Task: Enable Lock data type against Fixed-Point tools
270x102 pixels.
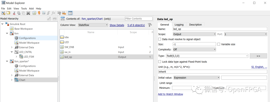Action: coord(159,62)
